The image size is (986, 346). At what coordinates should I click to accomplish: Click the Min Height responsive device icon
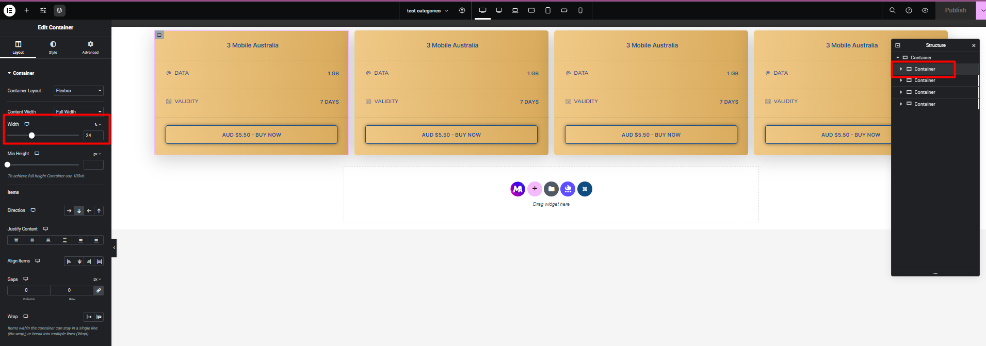pyautogui.click(x=37, y=154)
